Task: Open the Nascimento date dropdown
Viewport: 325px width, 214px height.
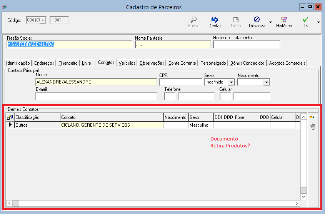Action: tap(267, 82)
